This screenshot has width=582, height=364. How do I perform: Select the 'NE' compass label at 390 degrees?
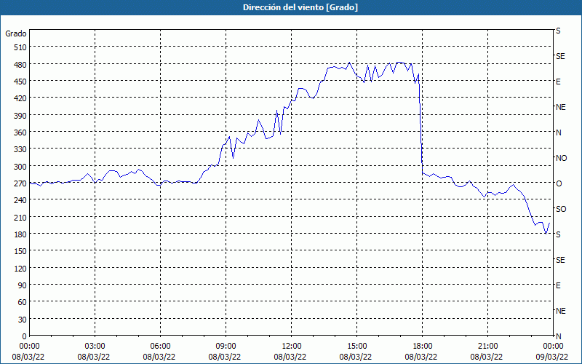click(x=561, y=107)
